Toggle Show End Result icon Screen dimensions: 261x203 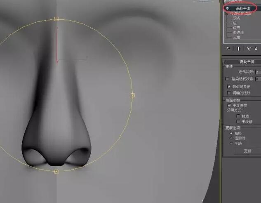tap(238, 48)
